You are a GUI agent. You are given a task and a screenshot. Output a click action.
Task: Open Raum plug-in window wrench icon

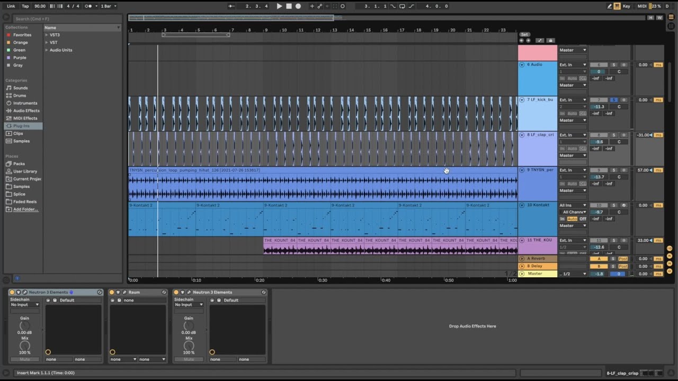(124, 292)
